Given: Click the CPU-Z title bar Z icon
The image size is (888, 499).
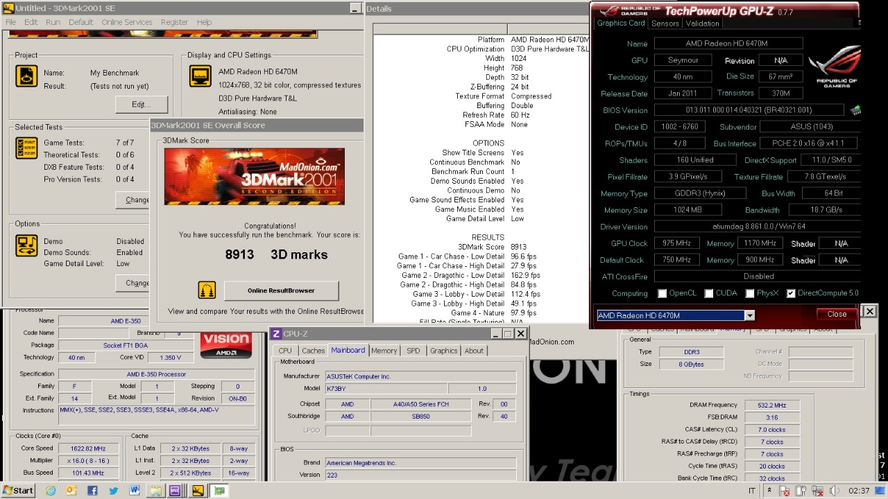Looking at the screenshot, I should (276, 333).
